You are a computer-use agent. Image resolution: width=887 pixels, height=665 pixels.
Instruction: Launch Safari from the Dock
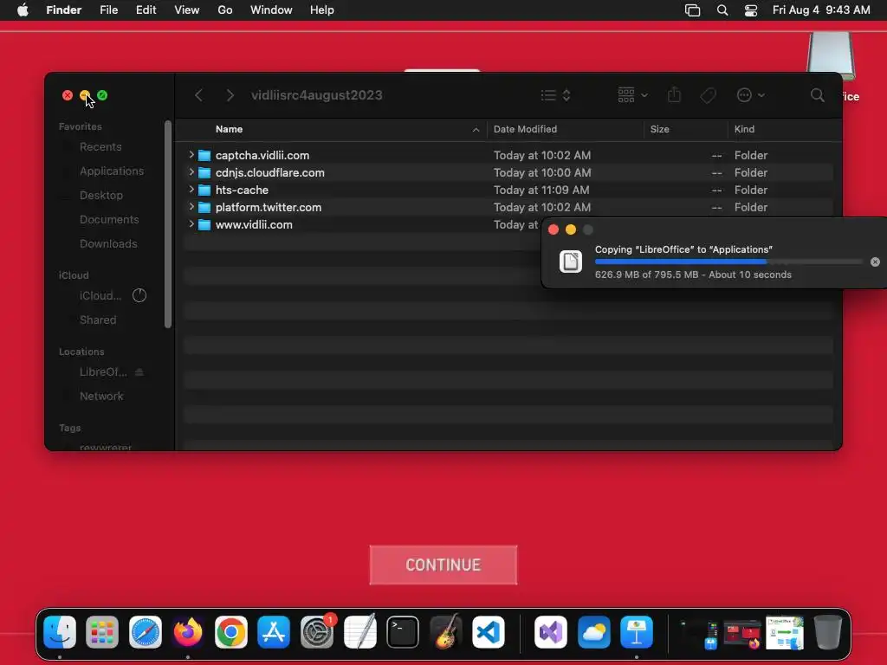(146, 632)
